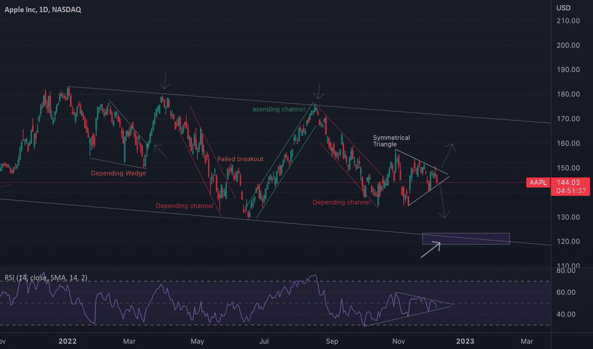593x349 pixels.
Task: Click the RSI (14, close, SMA, 14, 2) legend
Action: pos(46,278)
